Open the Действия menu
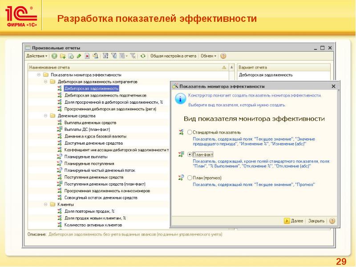 (37, 56)
